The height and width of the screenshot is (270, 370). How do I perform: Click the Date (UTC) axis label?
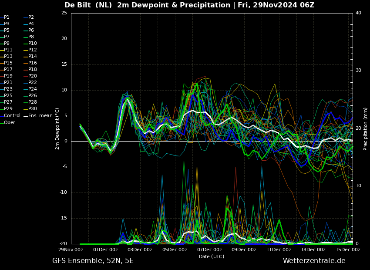pos(212,256)
